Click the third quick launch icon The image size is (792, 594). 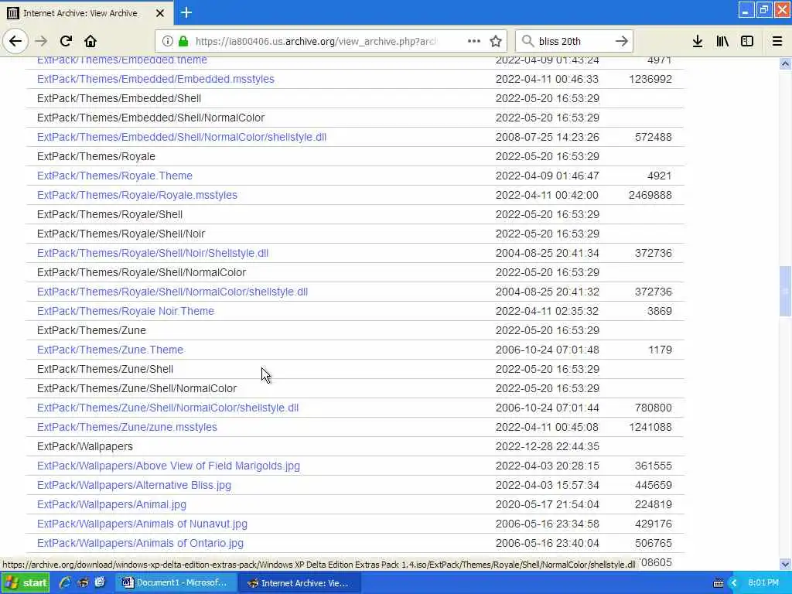pyautogui.click(x=100, y=582)
